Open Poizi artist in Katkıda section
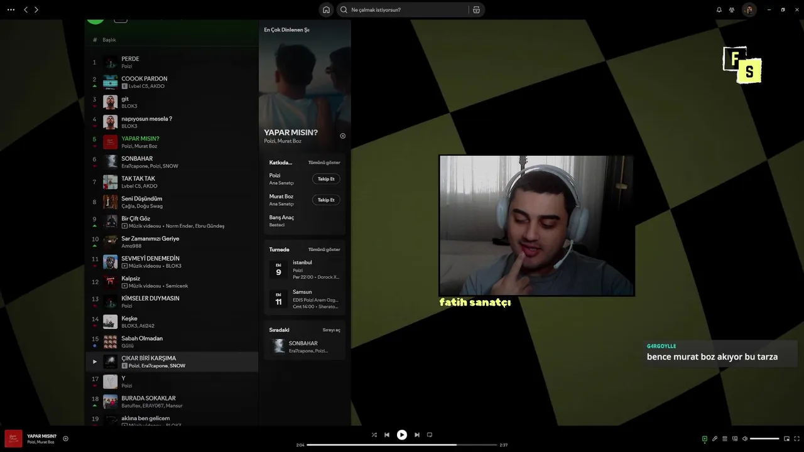Image resolution: width=804 pixels, height=452 pixels. [275, 176]
